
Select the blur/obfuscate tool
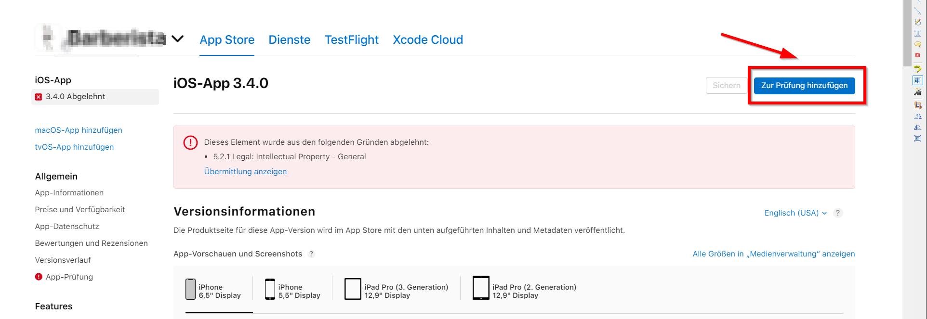(917, 80)
